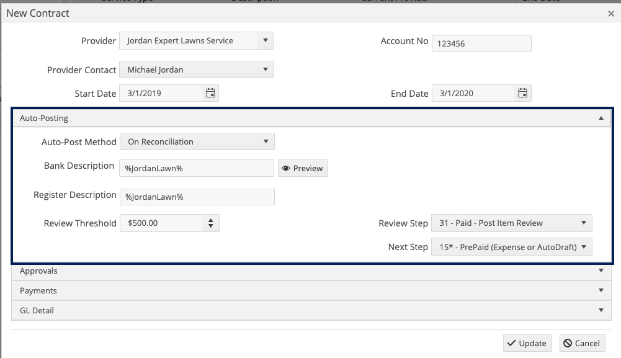The width and height of the screenshot is (621, 358).
Task: Click the cancel ban icon next to Cancel label
Action: point(566,342)
